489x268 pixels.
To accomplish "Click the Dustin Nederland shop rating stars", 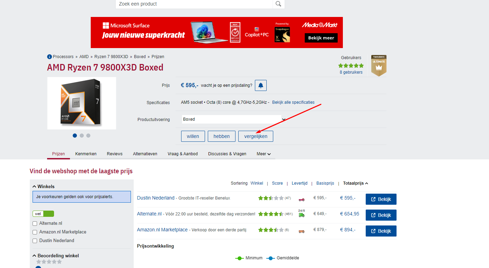I will click(x=271, y=198).
